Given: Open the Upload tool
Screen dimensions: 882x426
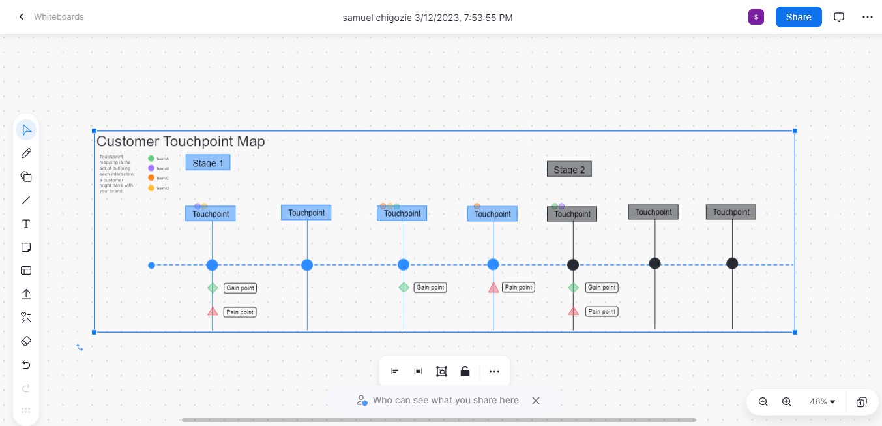Looking at the screenshot, I should tap(26, 294).
